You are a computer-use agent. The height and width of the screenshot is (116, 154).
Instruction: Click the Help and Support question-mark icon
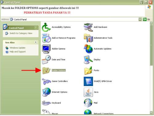pyautogui.click(x=7, y=52)
